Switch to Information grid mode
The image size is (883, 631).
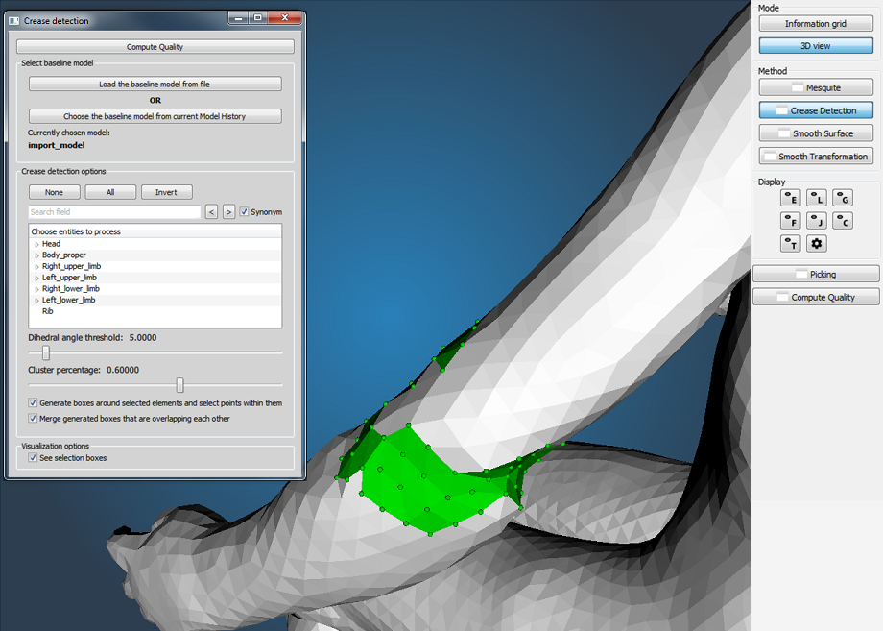[816, 24]
